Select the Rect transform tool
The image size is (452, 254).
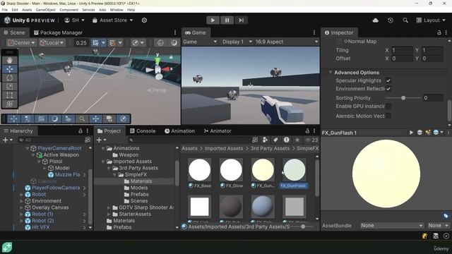point(9,95)
